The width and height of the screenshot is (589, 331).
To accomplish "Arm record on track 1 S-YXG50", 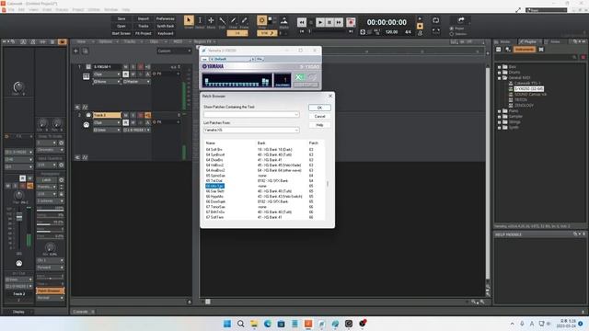I will coord(141,67).
